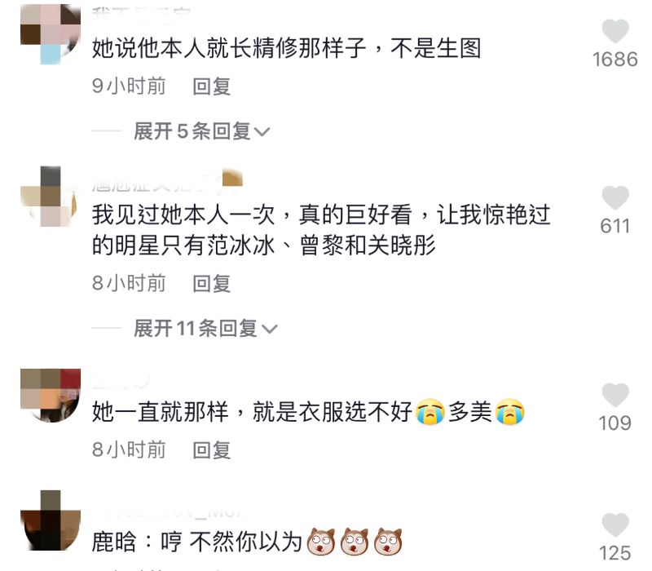Open avatar beside 鹿晗 comment

pos(51,520)
